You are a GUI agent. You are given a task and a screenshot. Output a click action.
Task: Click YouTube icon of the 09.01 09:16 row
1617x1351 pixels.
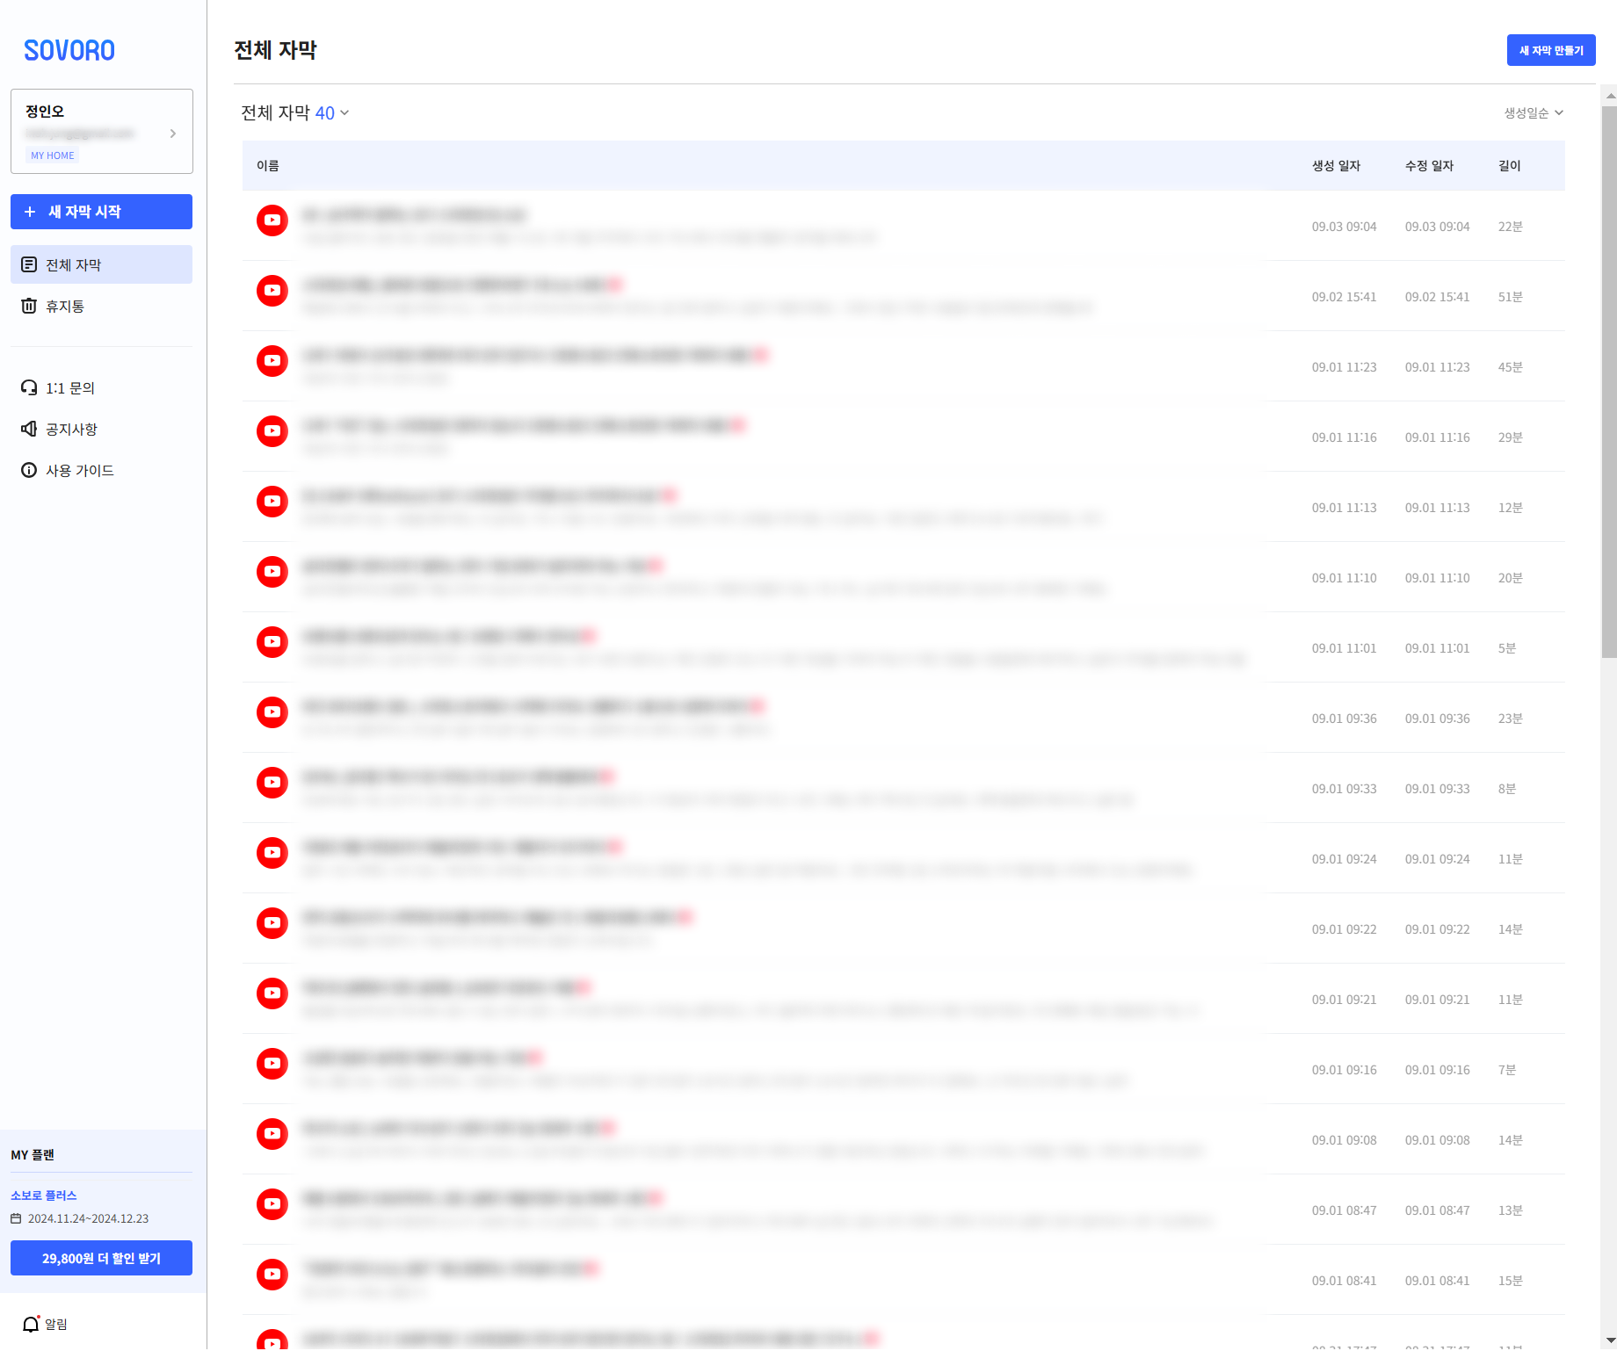[x=272, y=1064]
